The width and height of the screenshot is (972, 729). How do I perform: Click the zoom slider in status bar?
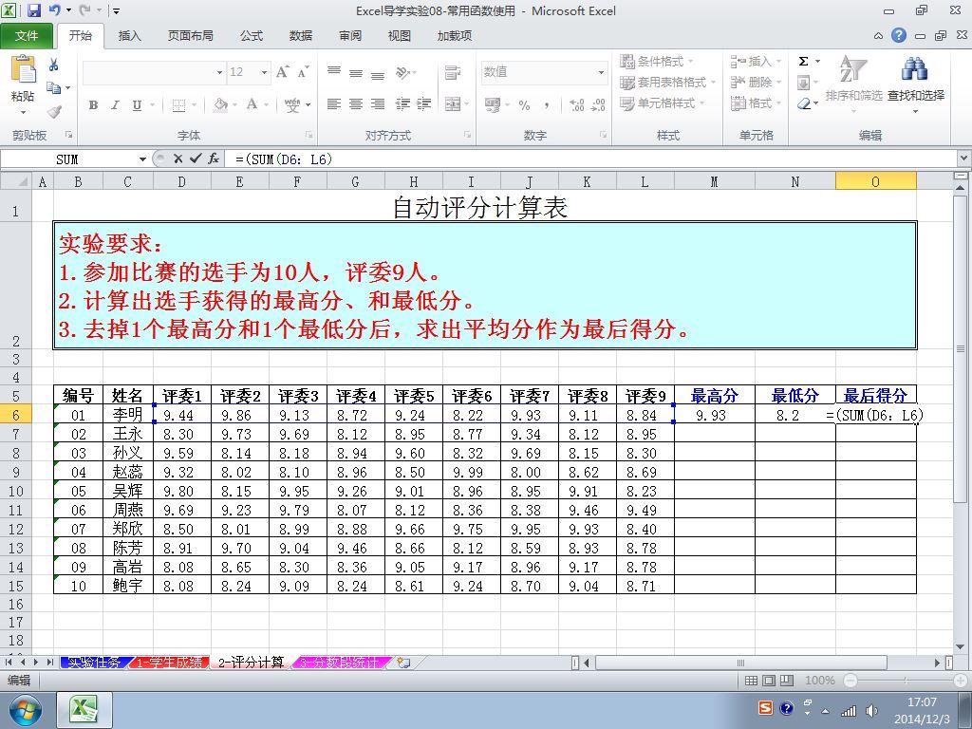[x=904, y=681]
